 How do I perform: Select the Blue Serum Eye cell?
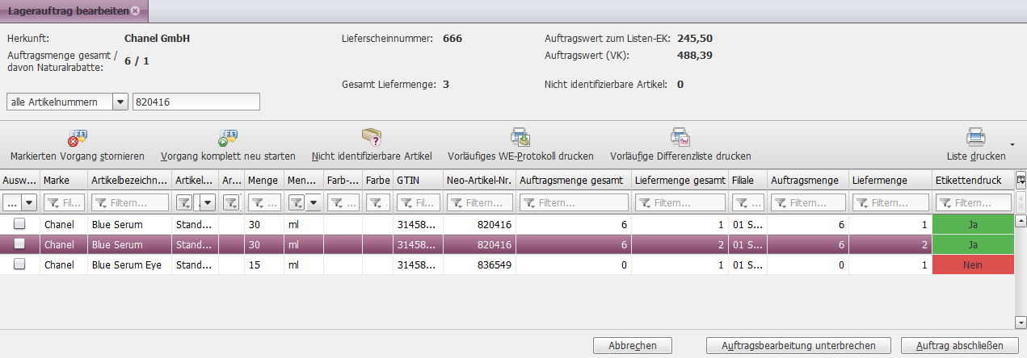(130, 264)
